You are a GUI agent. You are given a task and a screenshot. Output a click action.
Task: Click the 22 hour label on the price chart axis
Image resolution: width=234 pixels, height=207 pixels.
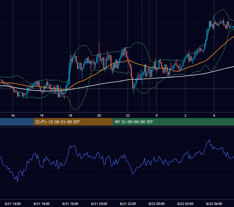click(x=128, y=116)
